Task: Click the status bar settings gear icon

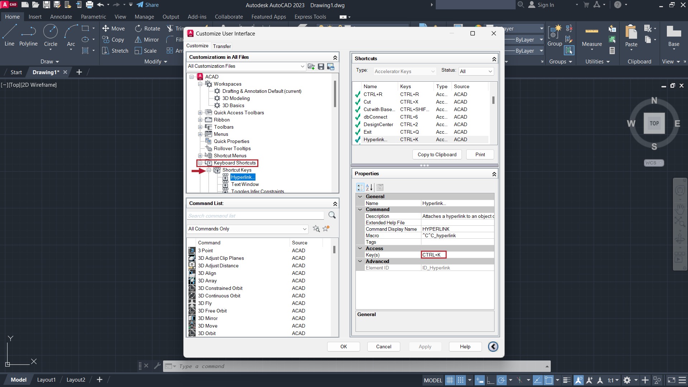Action: [x=627, y=380]
